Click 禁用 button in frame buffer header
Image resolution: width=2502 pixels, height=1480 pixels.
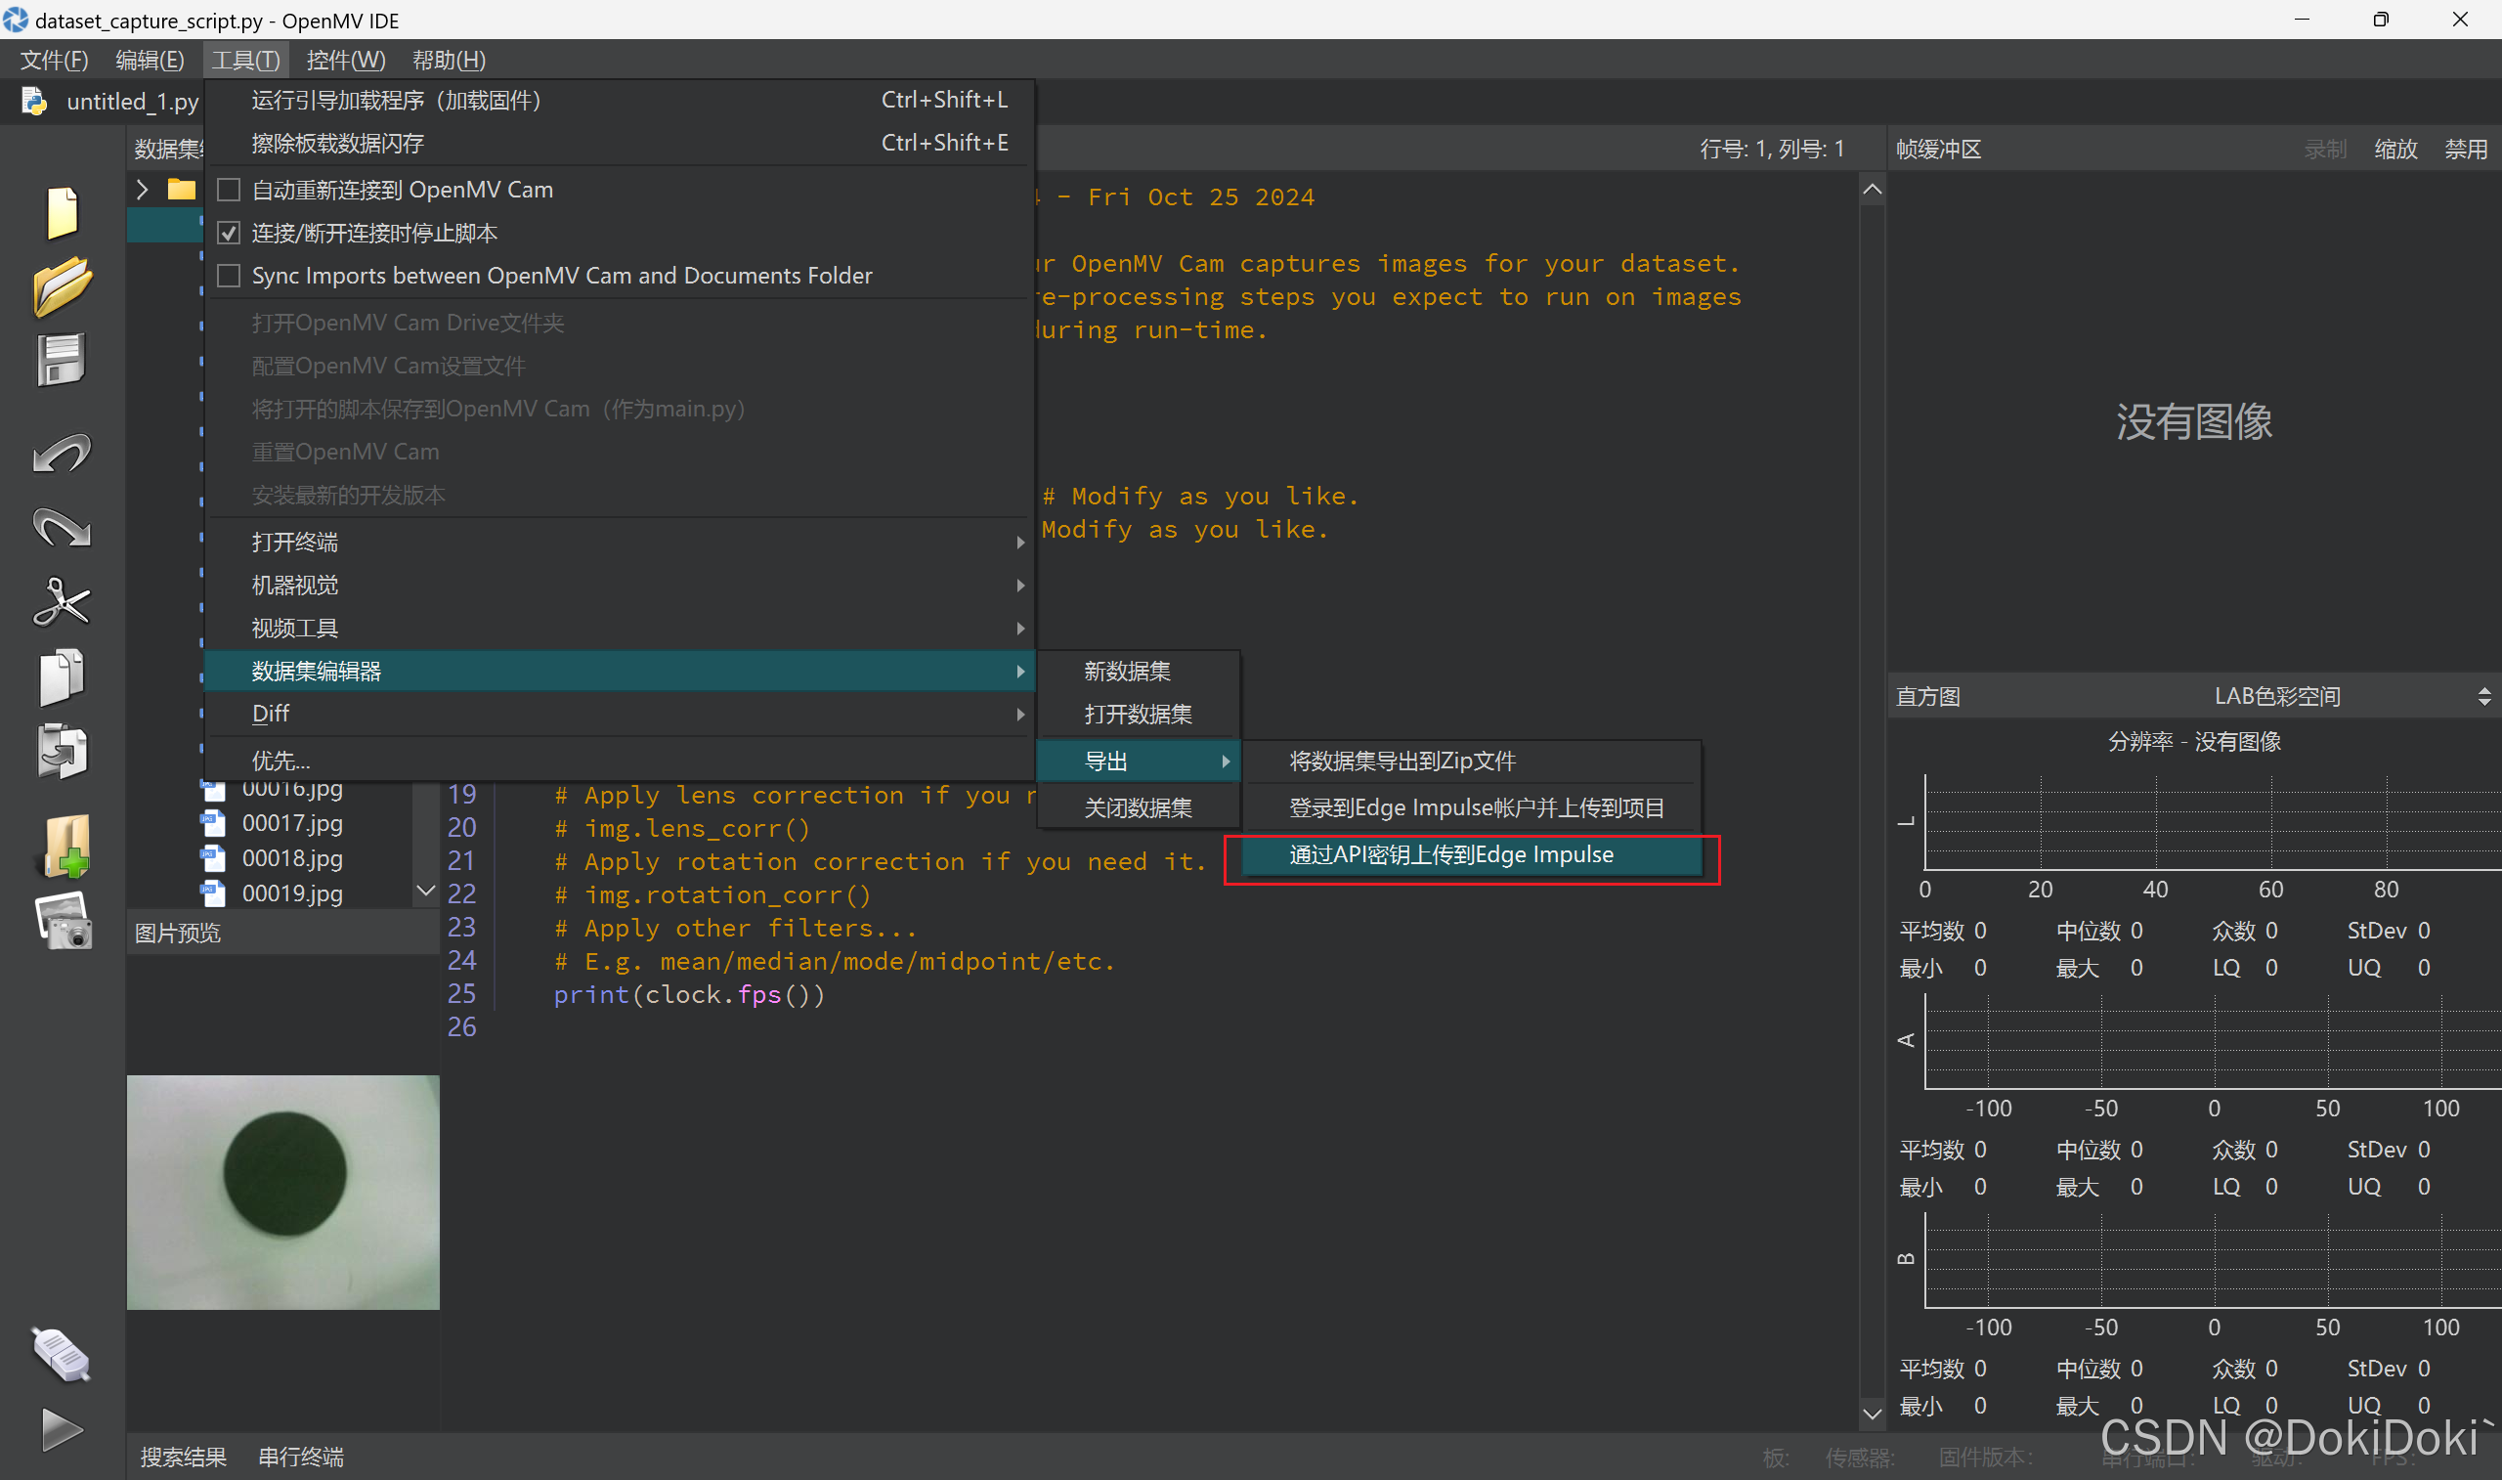click(x=2464, y=150)
